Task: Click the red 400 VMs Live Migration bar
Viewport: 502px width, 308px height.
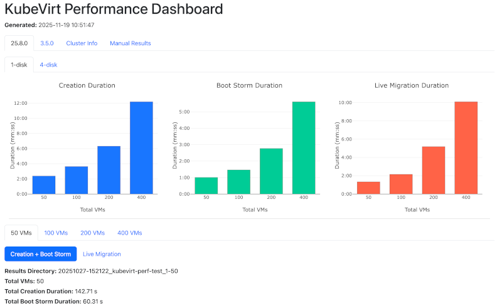Action: tap(466, 148)
